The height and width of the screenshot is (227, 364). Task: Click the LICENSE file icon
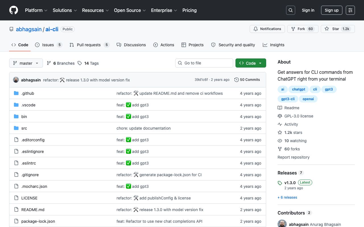16,198
